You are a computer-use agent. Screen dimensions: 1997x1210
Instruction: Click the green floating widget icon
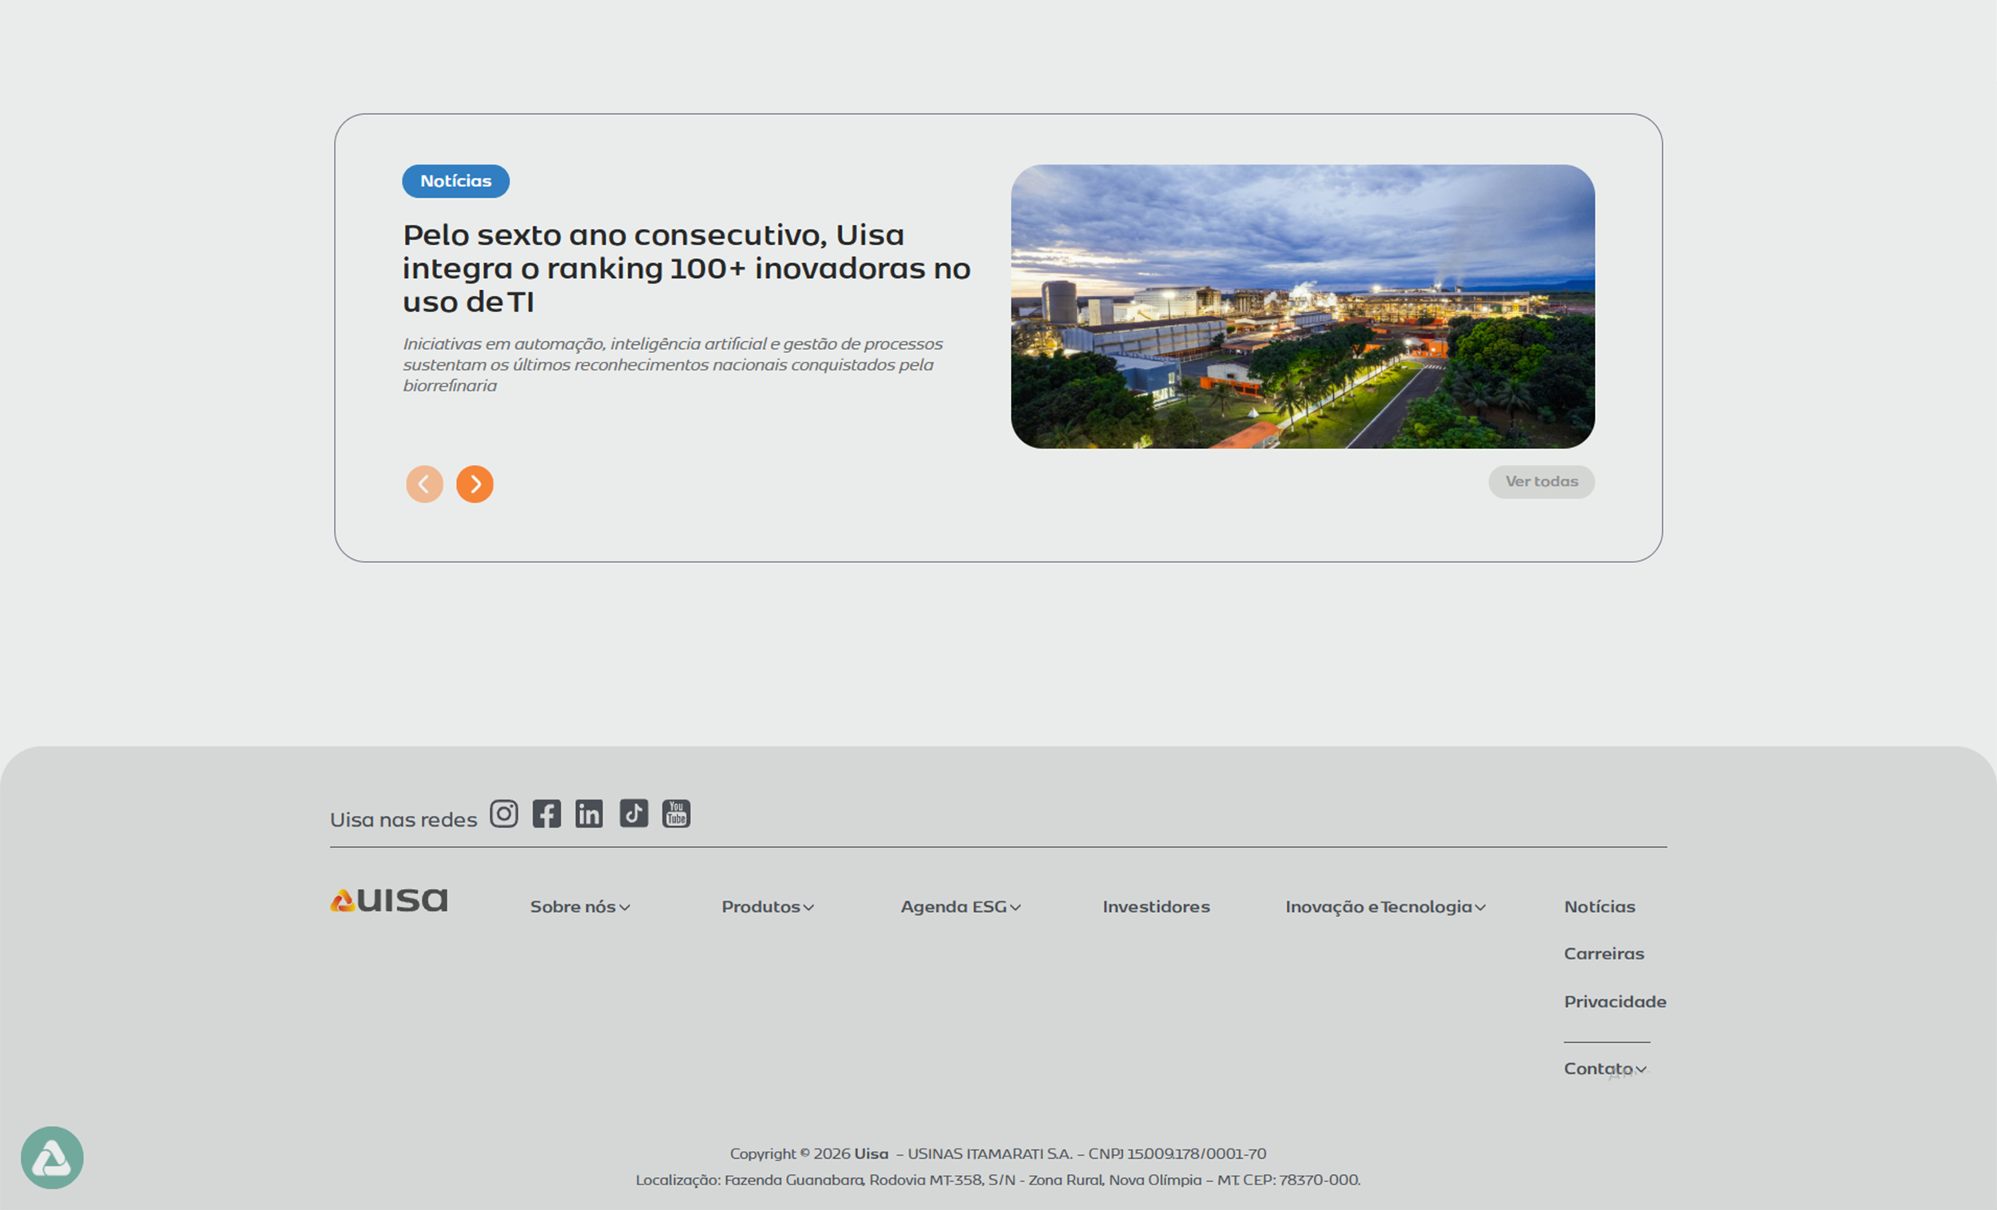click(52, 1157)
